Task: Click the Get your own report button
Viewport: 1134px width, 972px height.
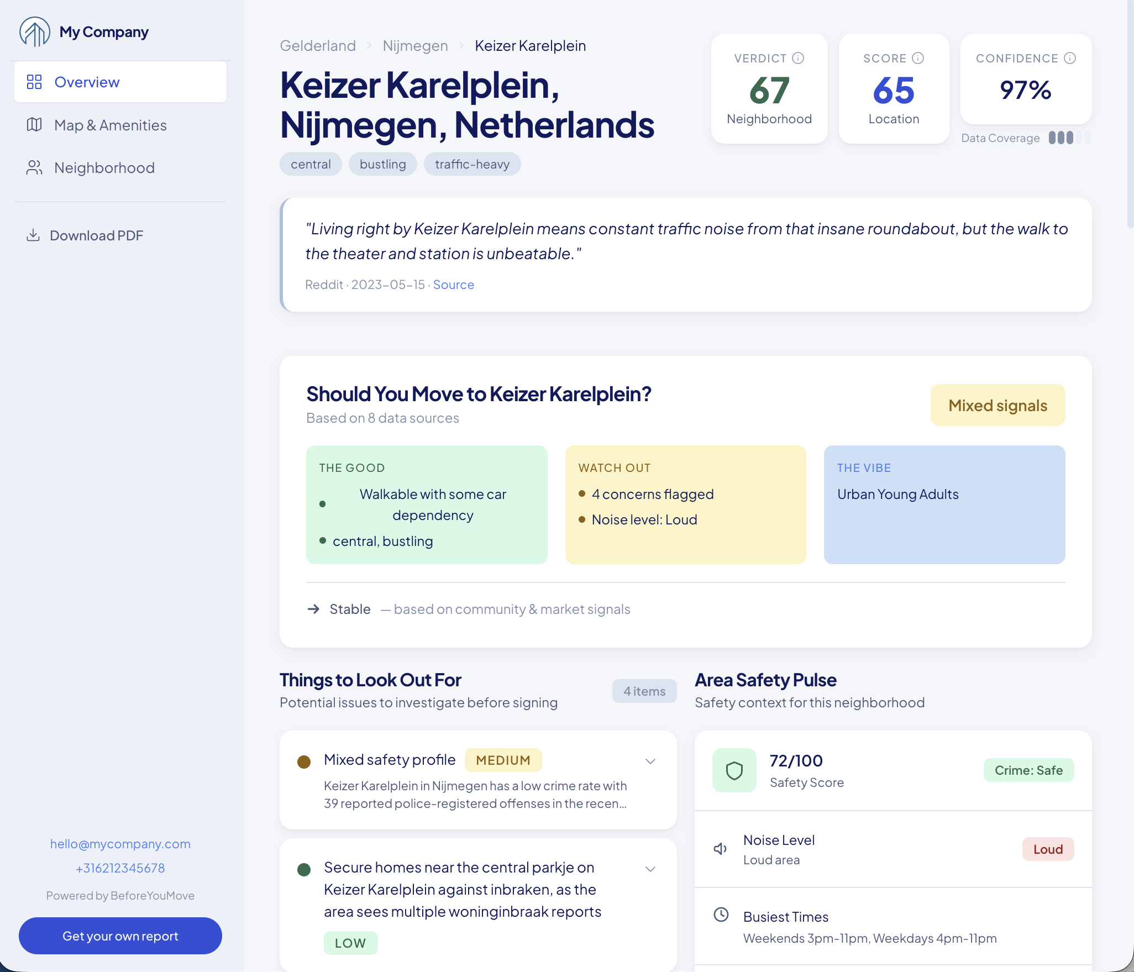Action: (x=120, y=936)
